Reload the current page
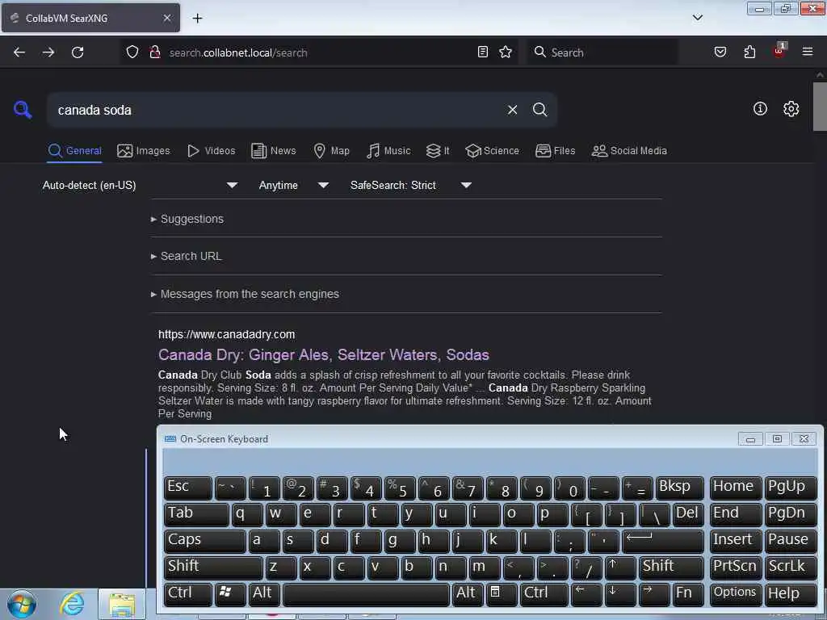The width and height of the screenshot is (827, 620). [x=78, y=52]
